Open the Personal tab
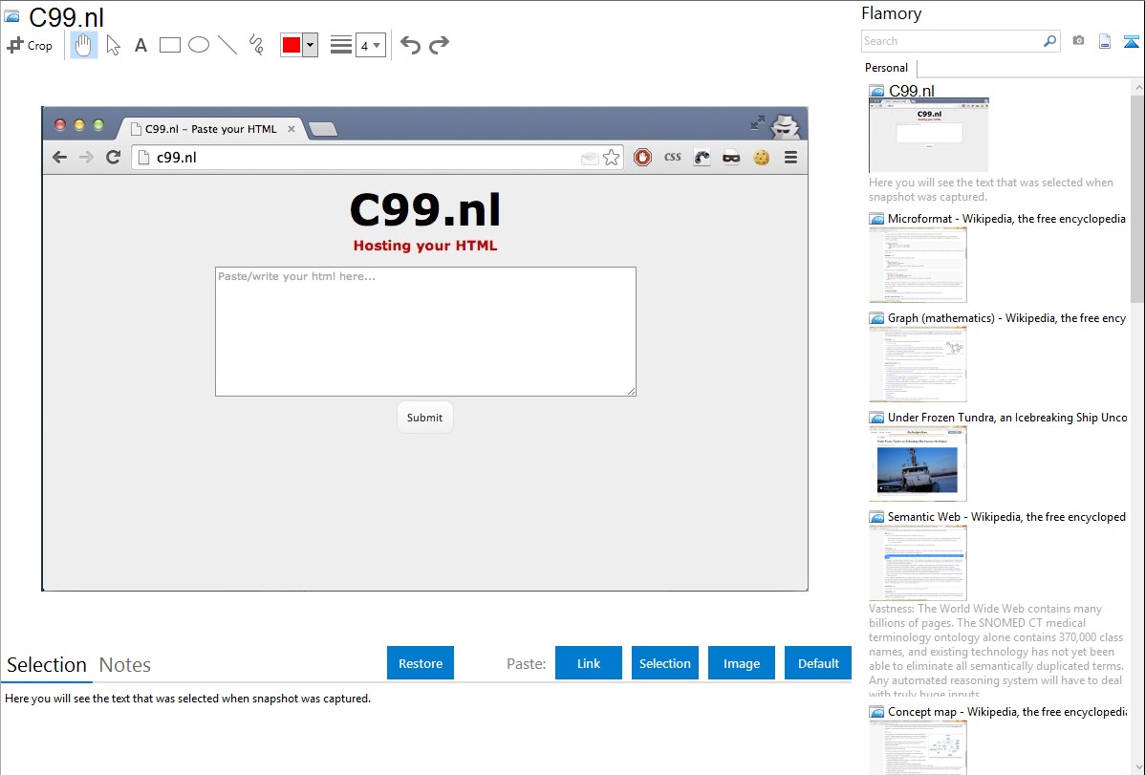Viewport: 1145px width, 775px height. 887,68
